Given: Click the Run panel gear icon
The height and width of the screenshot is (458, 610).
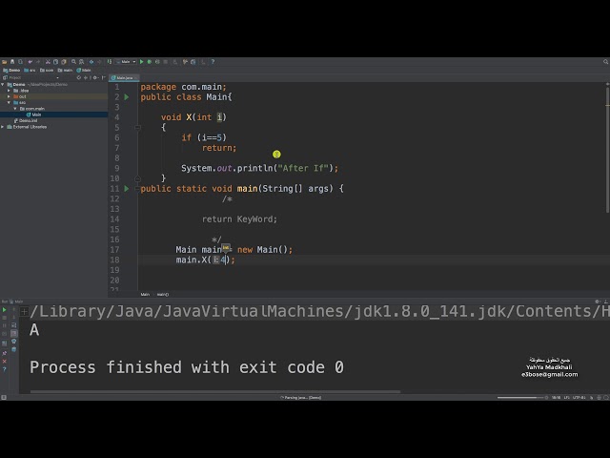Looking at the screenshot, I should pos(598,302).
